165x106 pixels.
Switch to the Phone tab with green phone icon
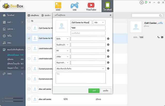click(x=108, y=6)
